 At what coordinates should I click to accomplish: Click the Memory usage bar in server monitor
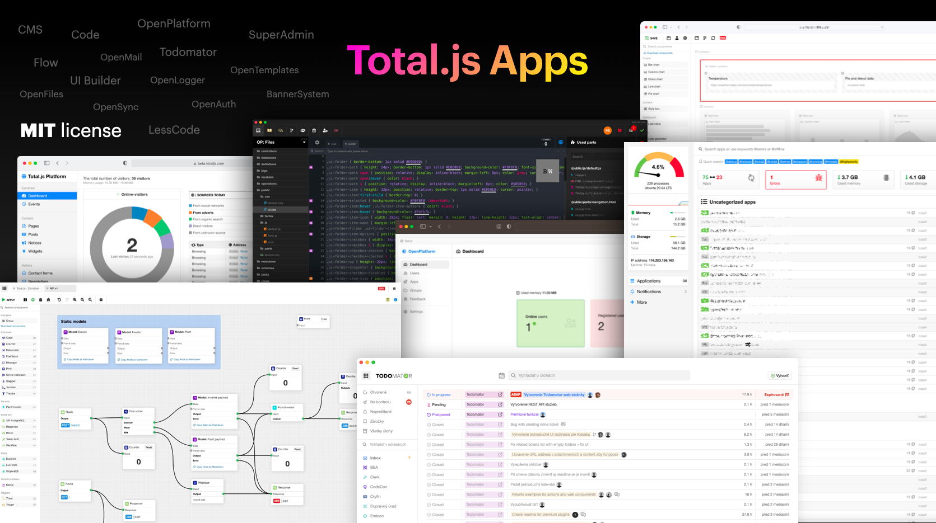tap(678, 213)
